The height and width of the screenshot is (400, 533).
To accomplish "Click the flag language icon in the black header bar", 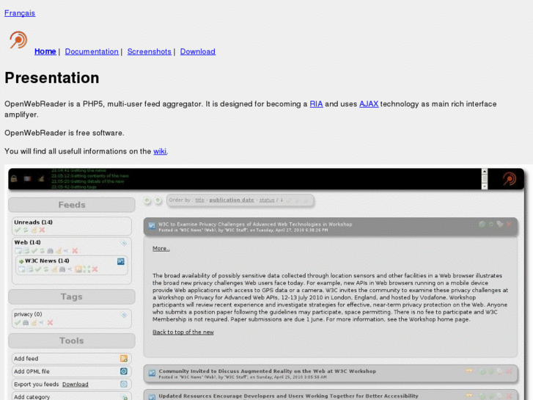I will click(x=28, y=178).
